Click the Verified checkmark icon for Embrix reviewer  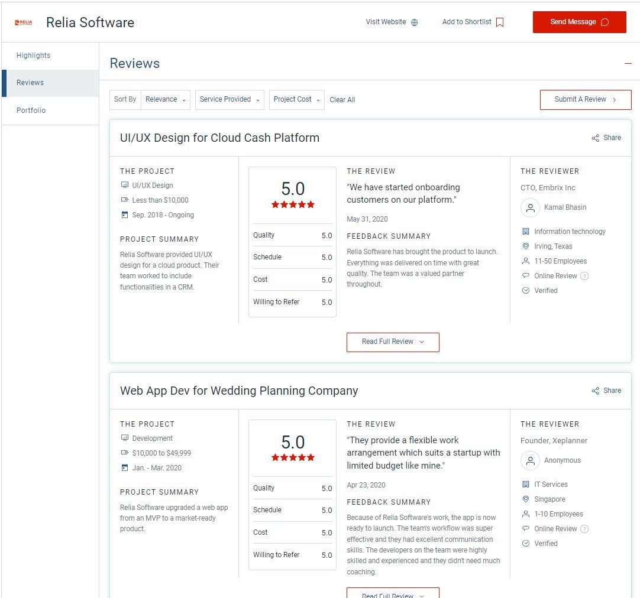(x=526, y=291)
